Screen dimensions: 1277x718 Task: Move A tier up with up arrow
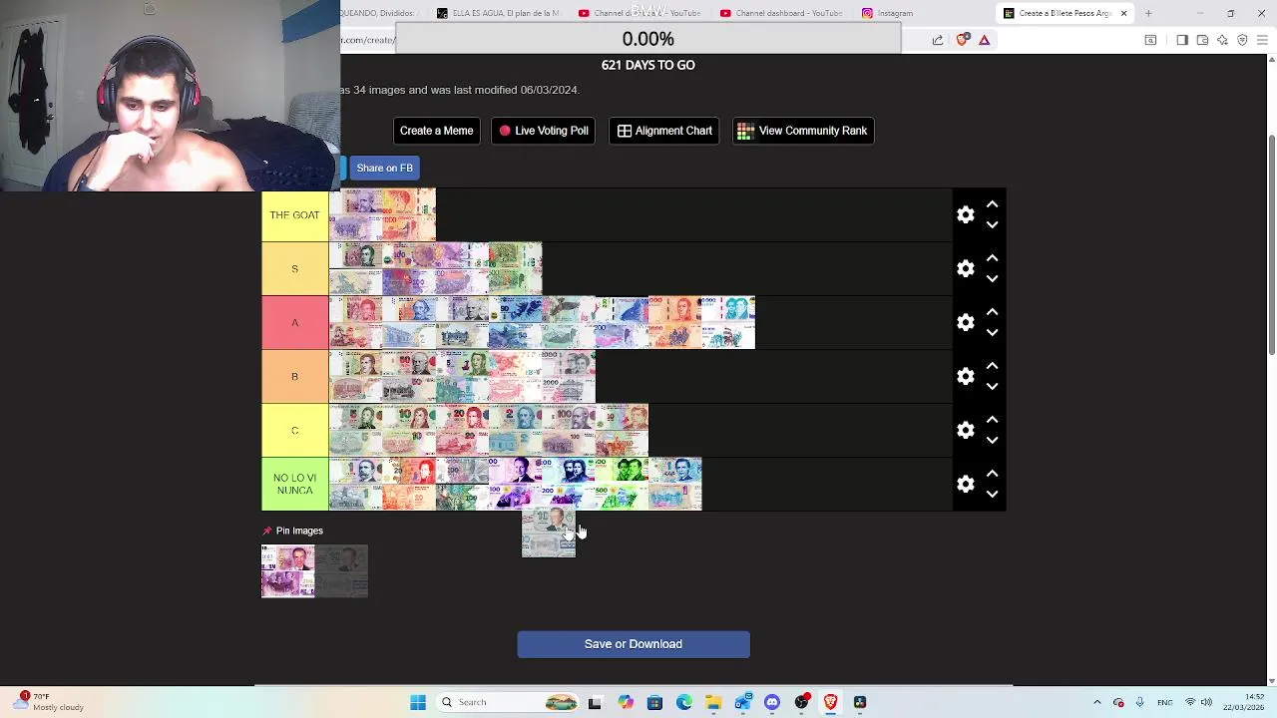[x=992, y=311]
